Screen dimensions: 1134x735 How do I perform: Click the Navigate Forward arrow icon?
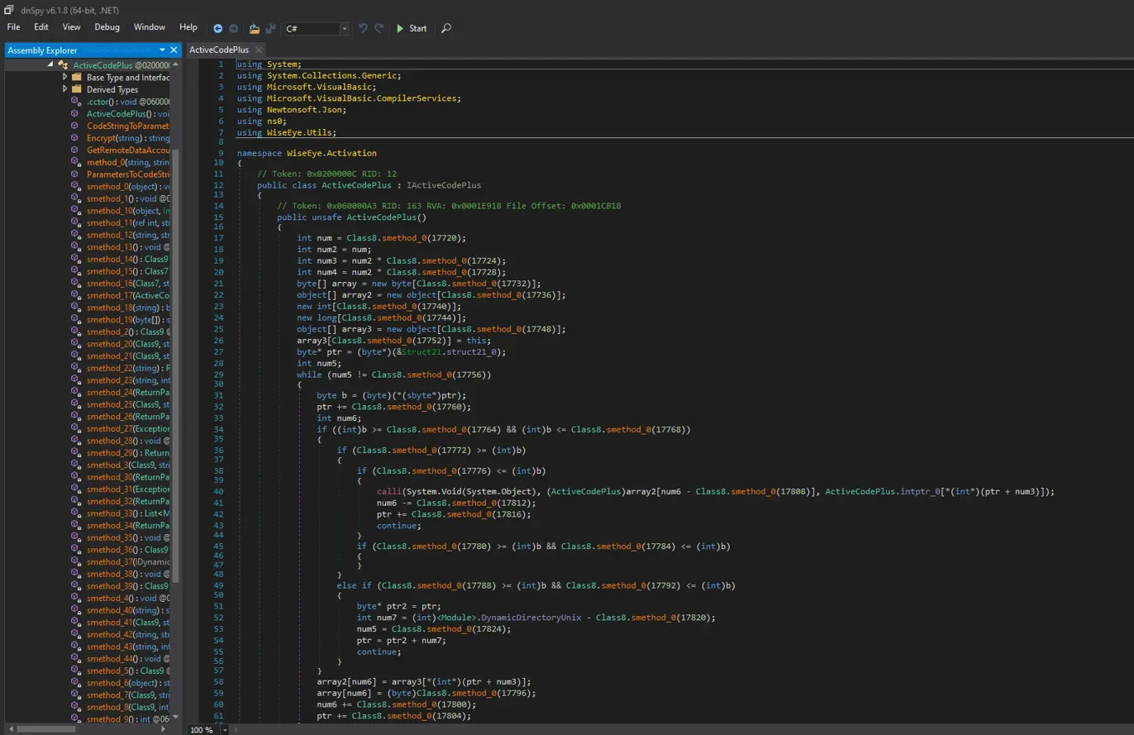233,28
